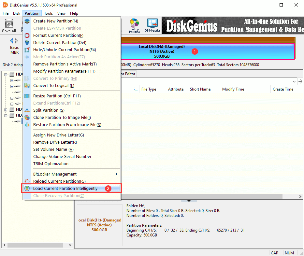Collapse the first HD disk tree node
Screen dimensions: 304x256
(6, 74)
